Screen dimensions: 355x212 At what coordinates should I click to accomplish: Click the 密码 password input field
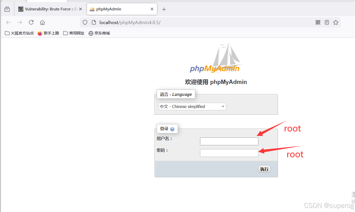229,153
